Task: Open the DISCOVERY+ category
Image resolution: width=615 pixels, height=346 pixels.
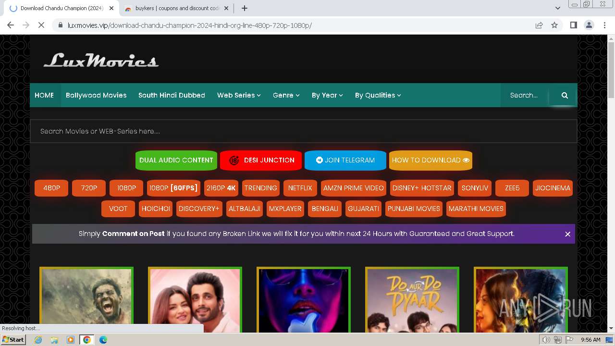Action: click(x=199, y=209)
